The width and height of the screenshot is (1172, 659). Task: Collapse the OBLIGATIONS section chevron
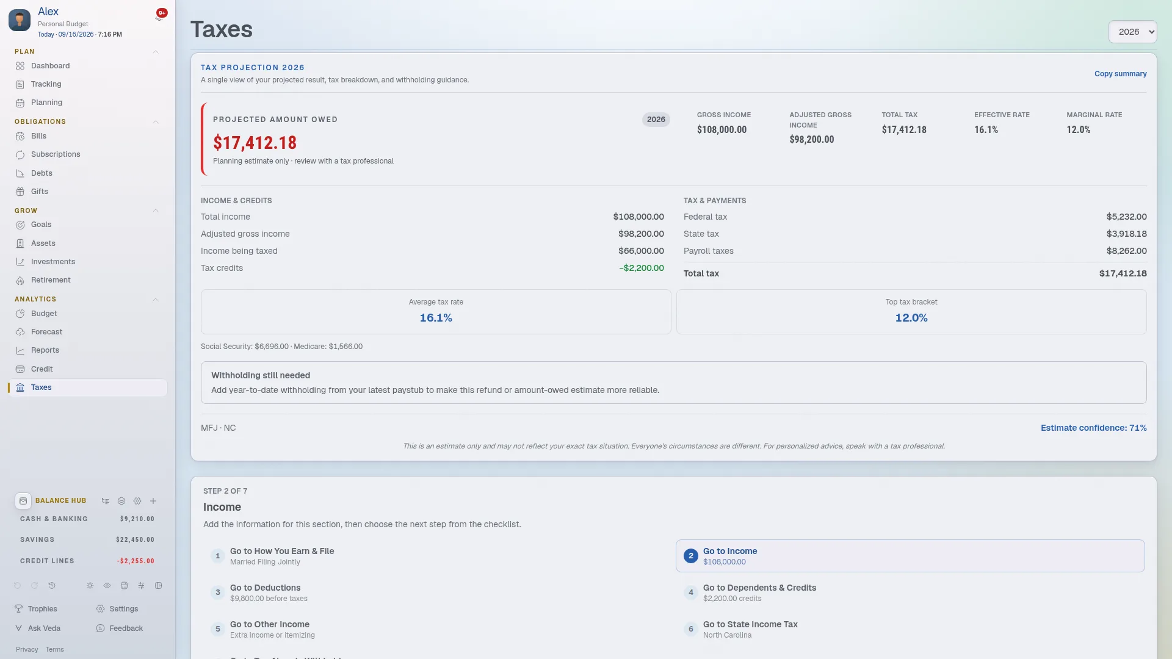tap(156, 122)
